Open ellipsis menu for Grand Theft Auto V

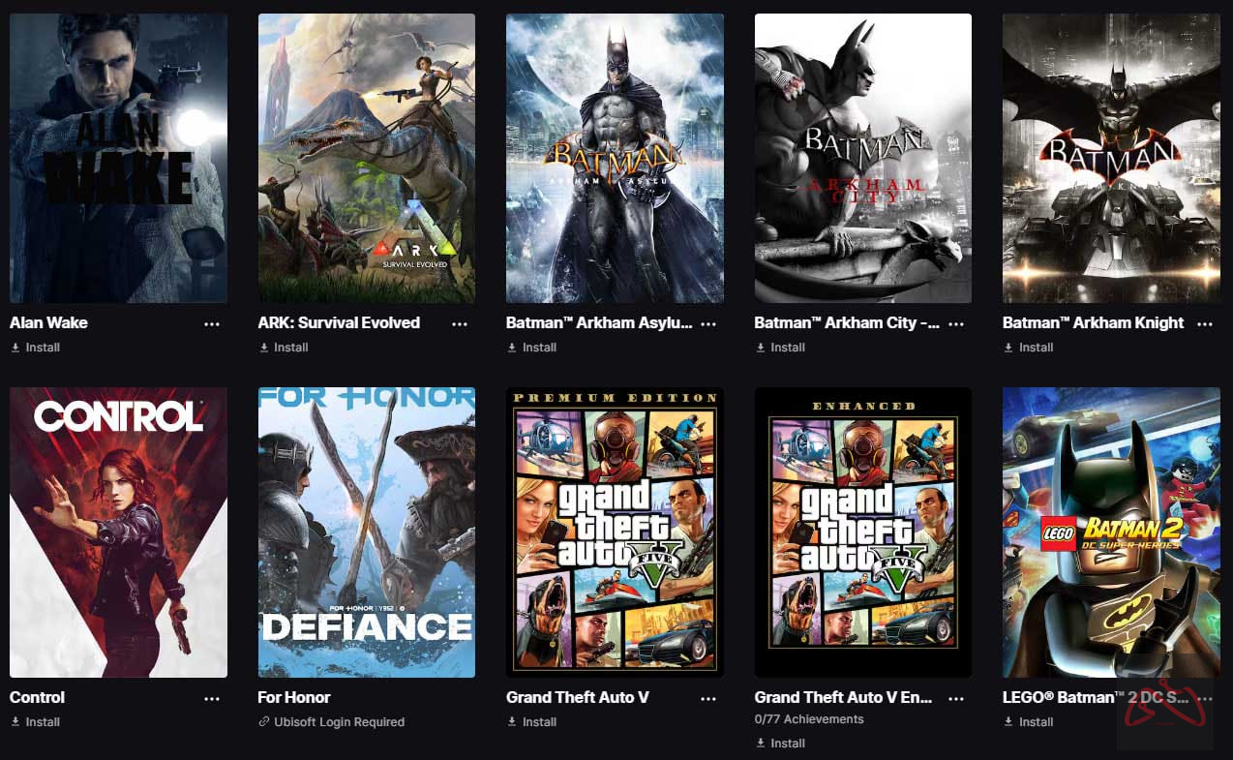point(708,699)
